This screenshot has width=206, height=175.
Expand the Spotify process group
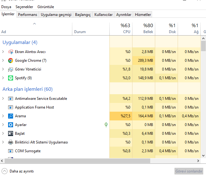pos(3,78)
